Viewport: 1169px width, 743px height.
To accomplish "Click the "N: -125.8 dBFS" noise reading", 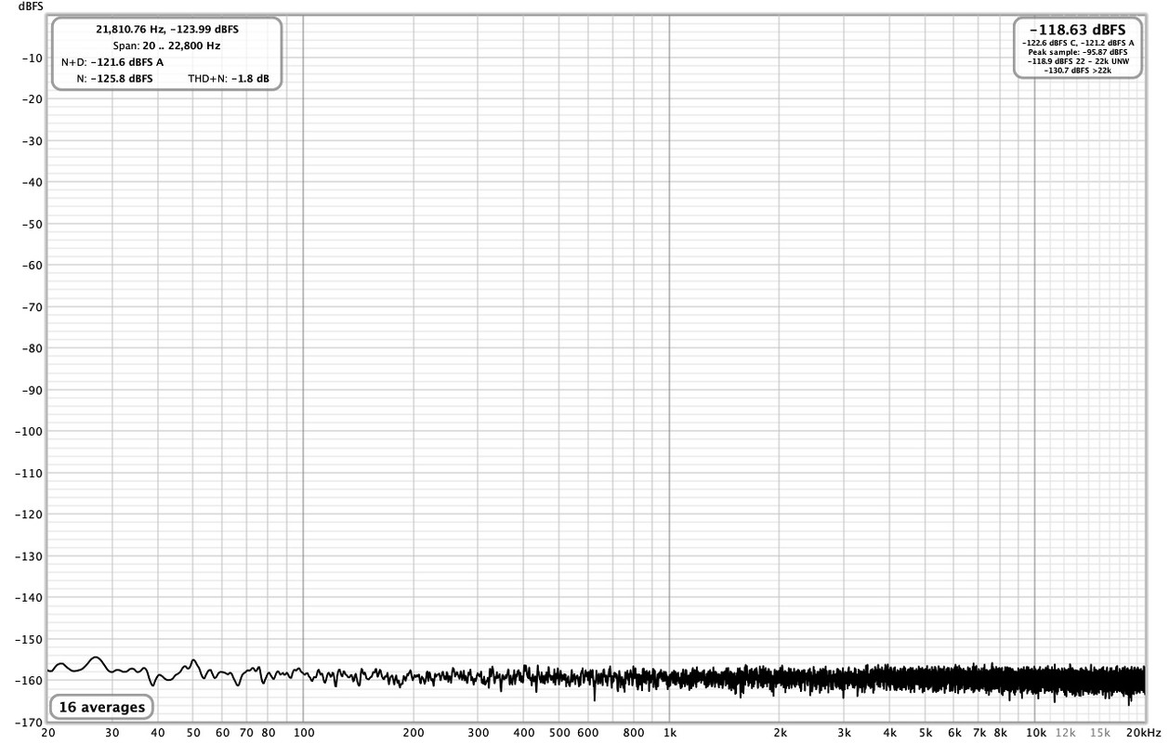I will [x=115, y=79].
